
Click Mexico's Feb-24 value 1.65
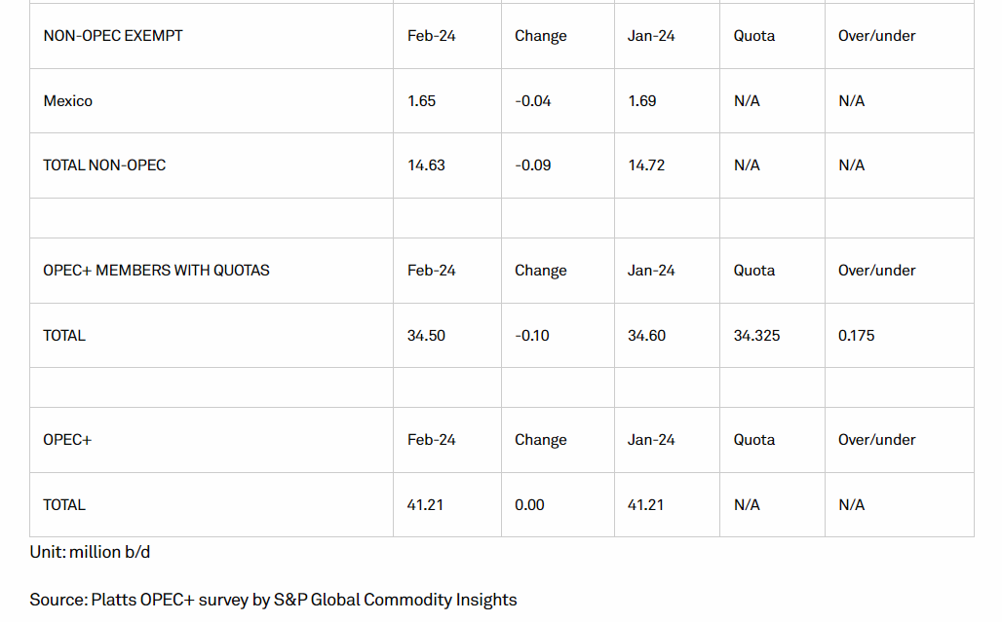pyautogui.click(x=421, y=101)
